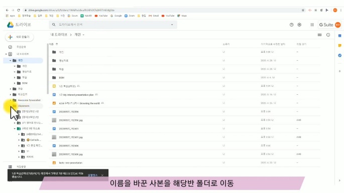
Task: Click 실행취소 undo in the notification
Action: (x=92, y=175)
